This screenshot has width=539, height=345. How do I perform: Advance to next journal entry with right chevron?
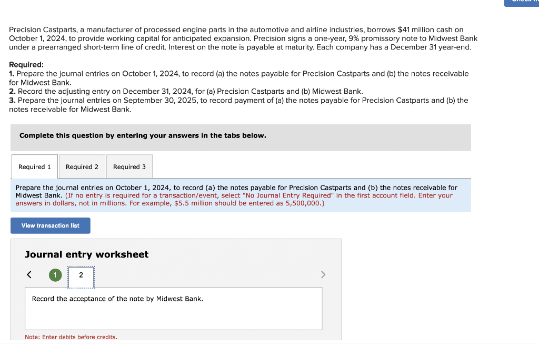323,274
